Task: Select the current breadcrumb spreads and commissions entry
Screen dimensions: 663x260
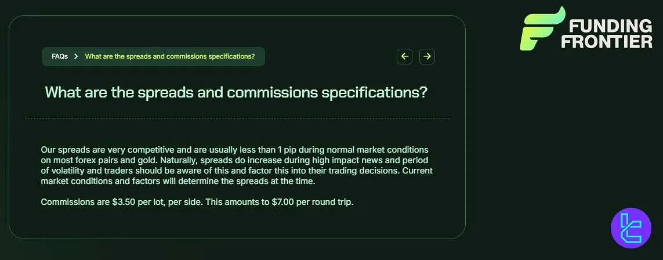Action: coord(169,56)
